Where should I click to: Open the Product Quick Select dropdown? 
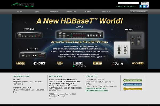tap(127, 6)
